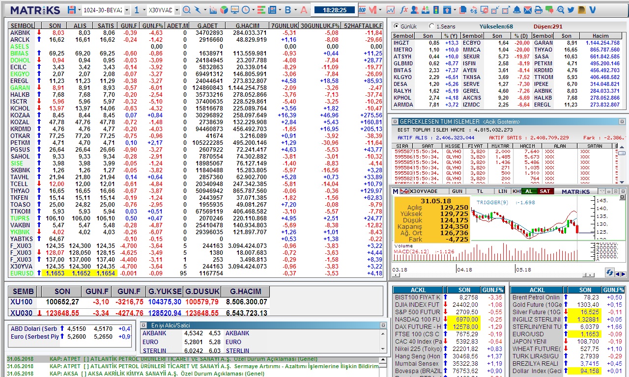Click the save layout floppy disk icon
This screenshot has width=629, height=377.
(72, 10)
